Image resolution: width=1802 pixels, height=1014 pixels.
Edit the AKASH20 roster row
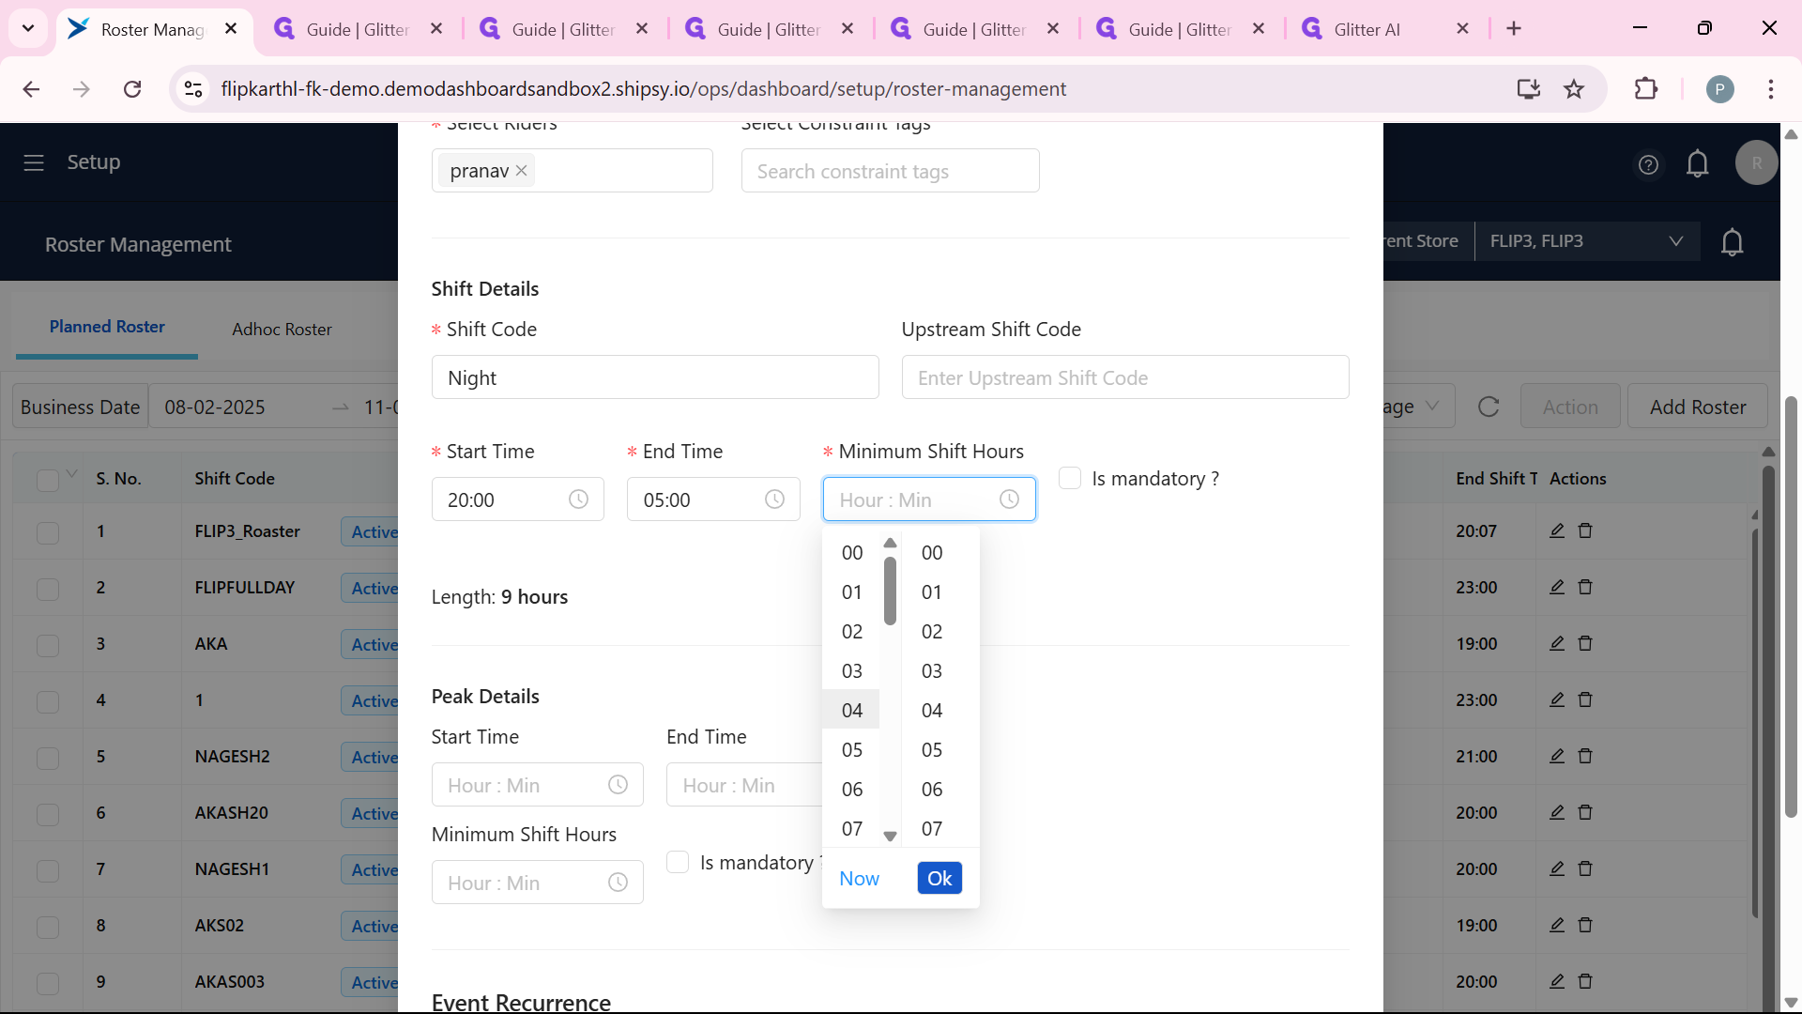[1557, 812]
